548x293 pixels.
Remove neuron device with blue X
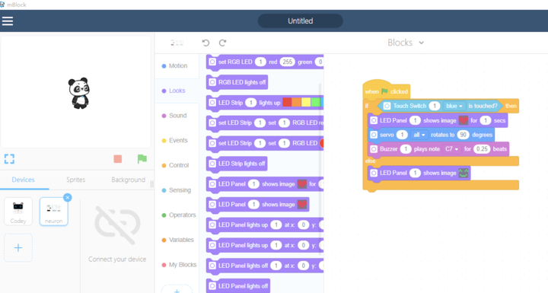click(68, 198)
